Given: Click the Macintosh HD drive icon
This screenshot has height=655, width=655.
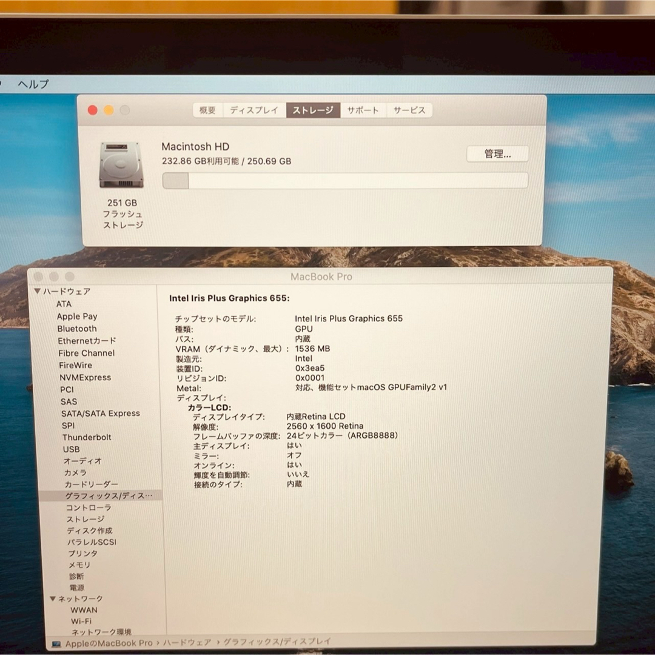Looking at the screenshot, I should pos(121,164).
